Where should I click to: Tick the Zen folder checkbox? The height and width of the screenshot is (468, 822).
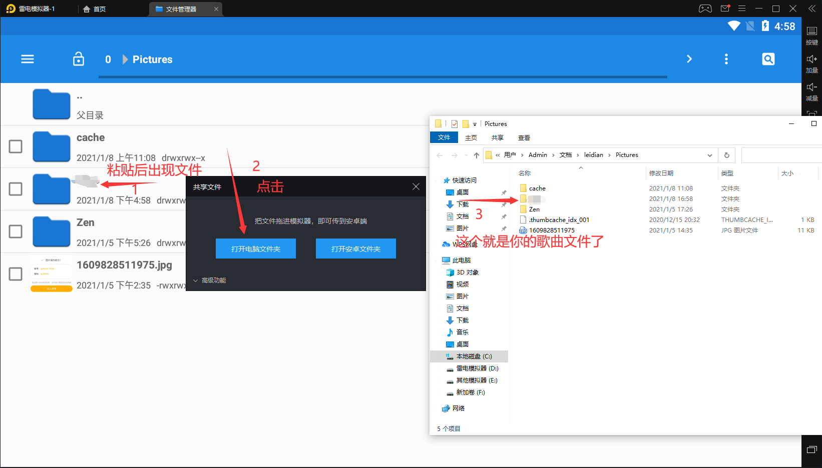16,231
